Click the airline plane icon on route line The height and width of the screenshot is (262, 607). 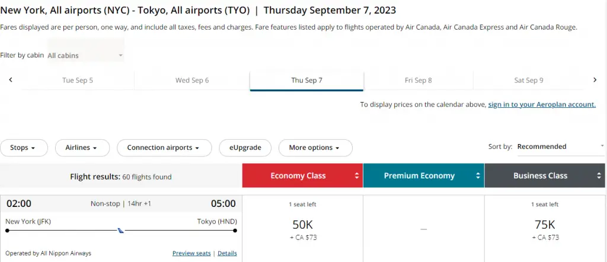[x=121, y=231]
